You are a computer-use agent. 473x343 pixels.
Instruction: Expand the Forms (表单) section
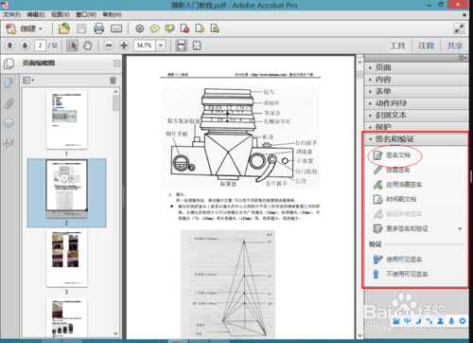pos(416,91)
